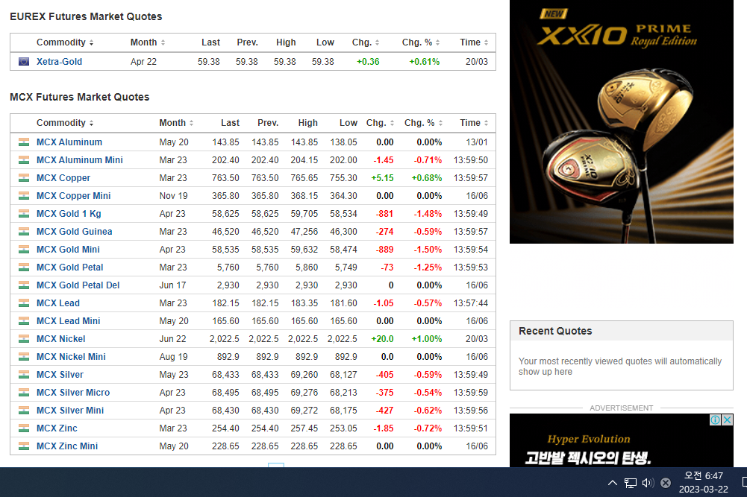
Task: Open the MCX Gold Guinea link
Action: coord(75,232)
